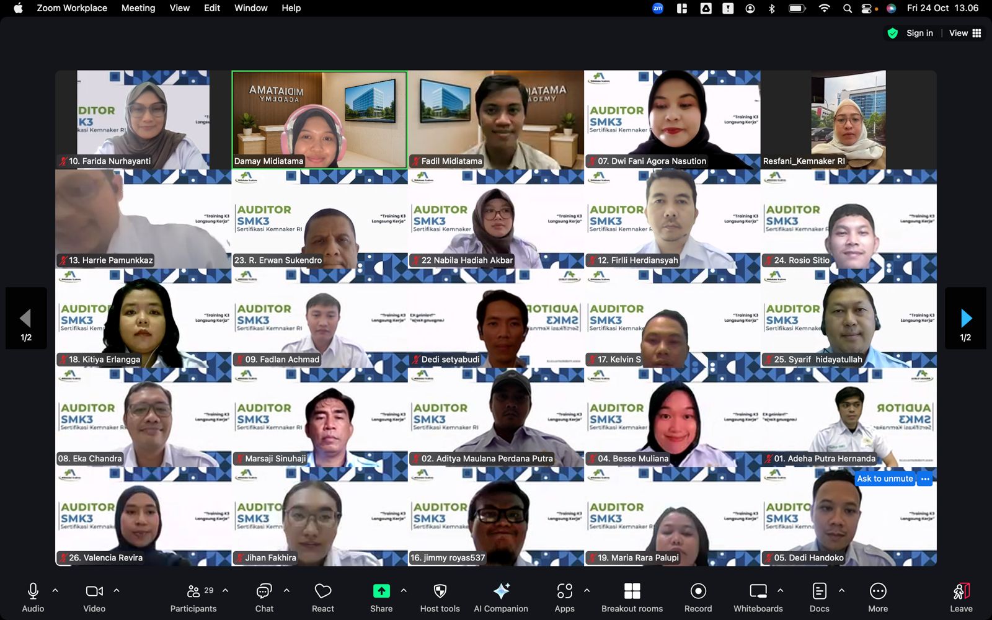The height and width of the screenshot is (620, 992).
Task: Expand the Audio options arrow
Action: coord(55,590)
